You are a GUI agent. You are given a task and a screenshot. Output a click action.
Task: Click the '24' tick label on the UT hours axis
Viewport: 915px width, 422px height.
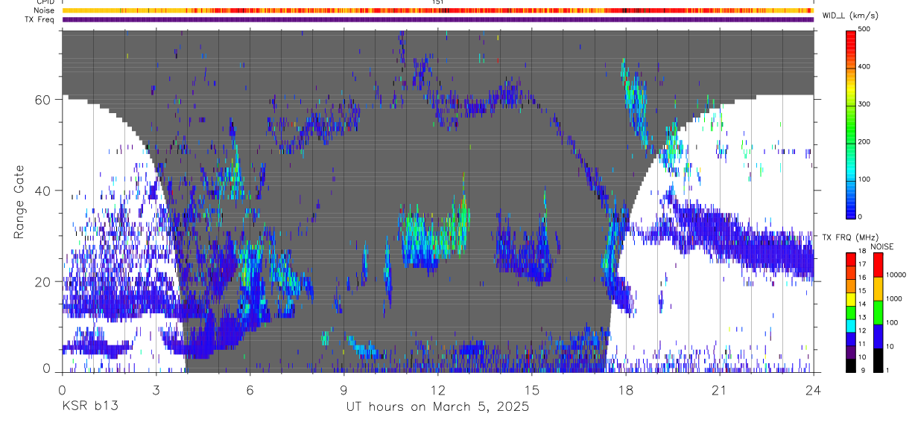[x=813, y=390]
